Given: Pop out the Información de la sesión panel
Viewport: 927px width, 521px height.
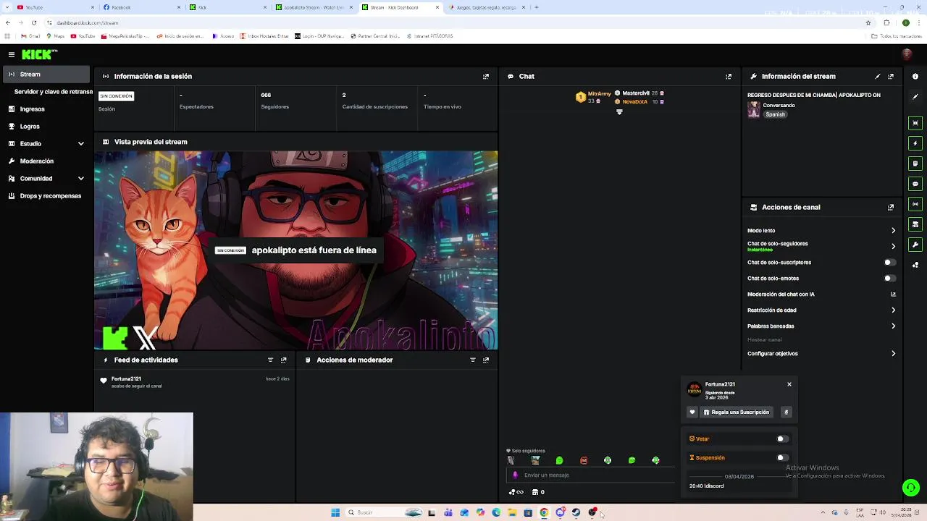Looking at the screenshot, I should tap(486, 76).
